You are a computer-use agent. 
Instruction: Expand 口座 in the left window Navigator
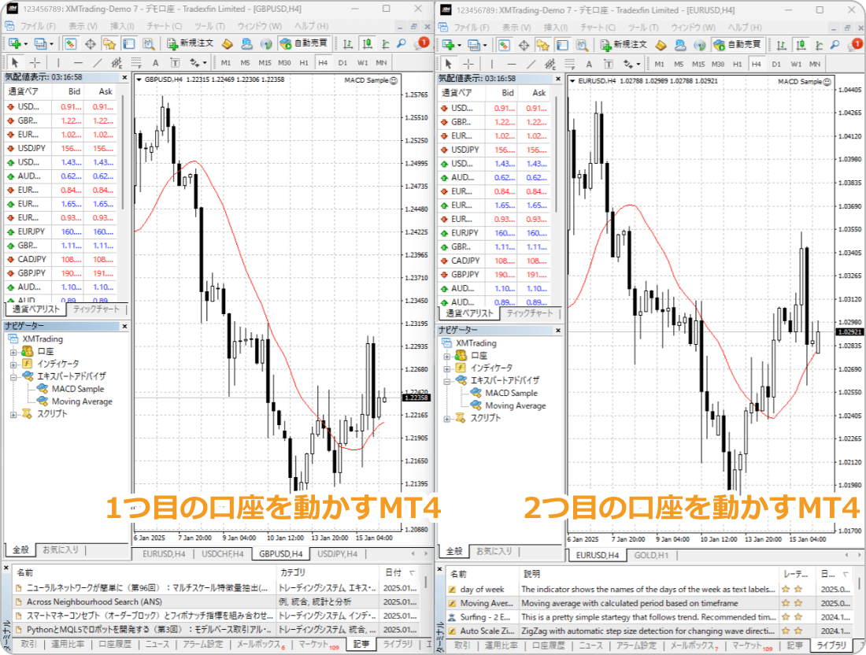tap(13, 351)
